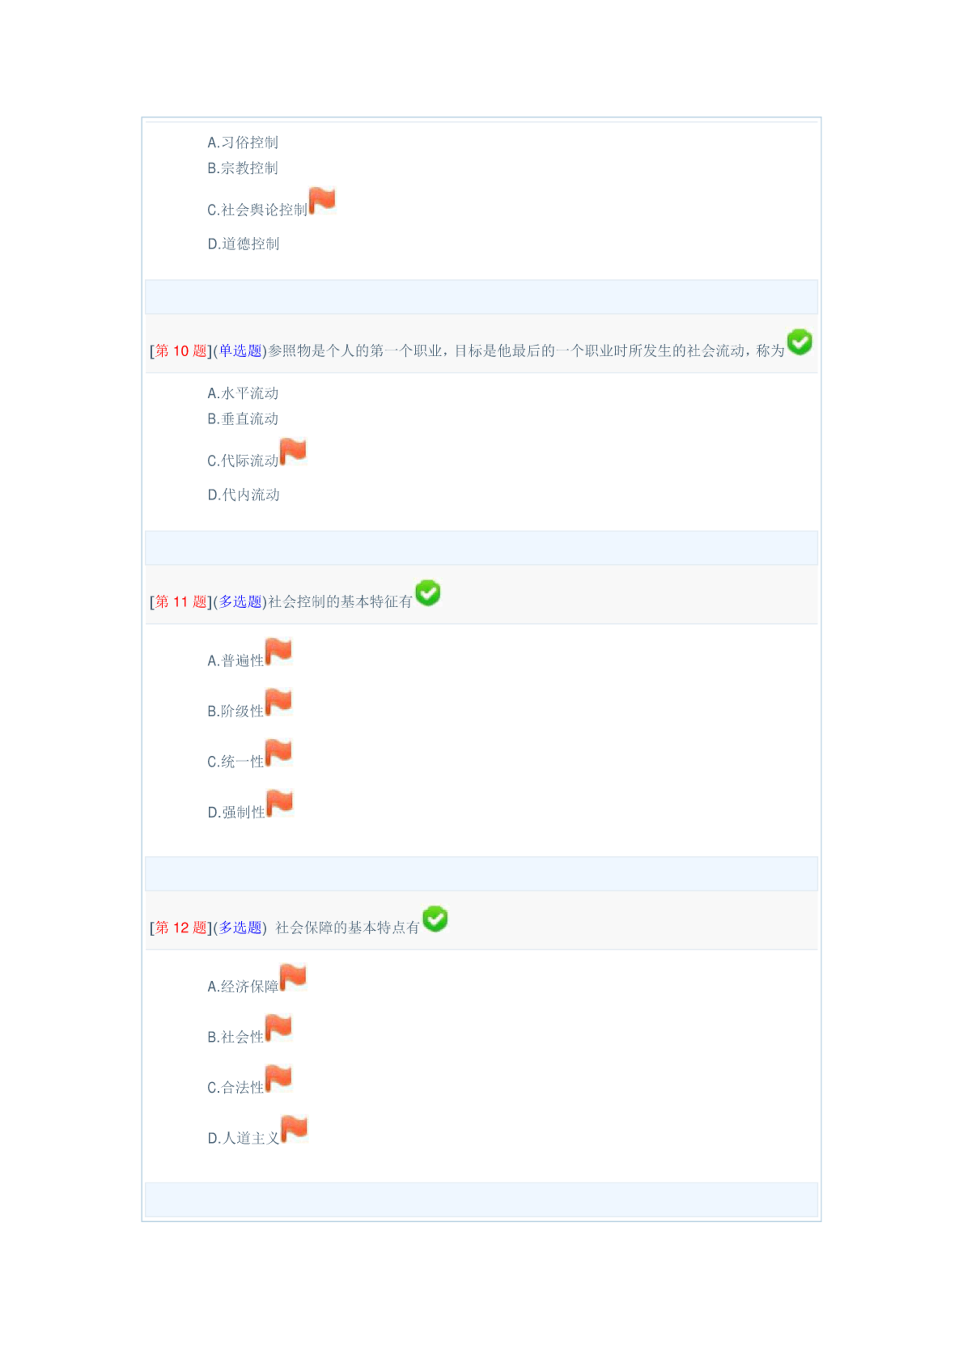Click the green checkmark on question 11
The width and height of the screenshot is (963, 1363).
[427, 593]
